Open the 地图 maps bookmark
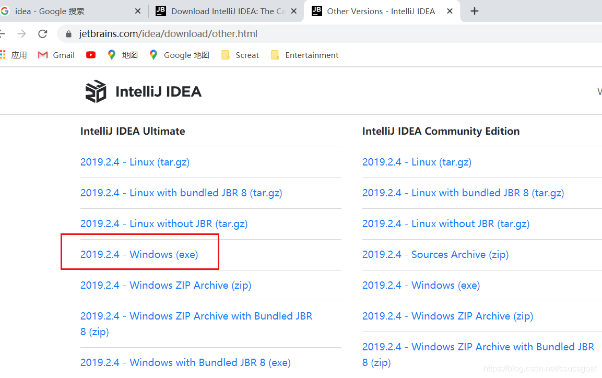This screenshot has width=602, height=378. pos(123,55)
